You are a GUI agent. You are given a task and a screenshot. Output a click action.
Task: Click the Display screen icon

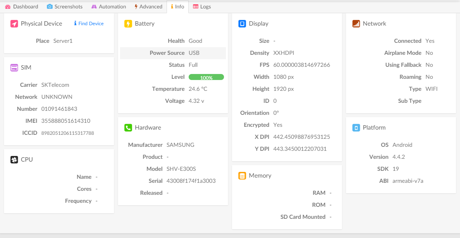[242, 24]
